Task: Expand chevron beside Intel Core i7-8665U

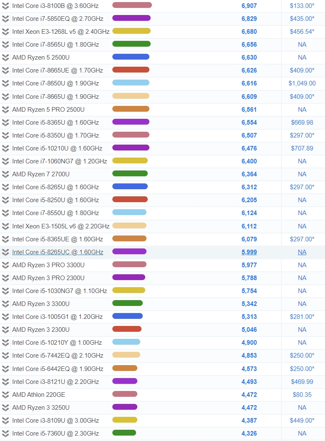Action: 5,97
